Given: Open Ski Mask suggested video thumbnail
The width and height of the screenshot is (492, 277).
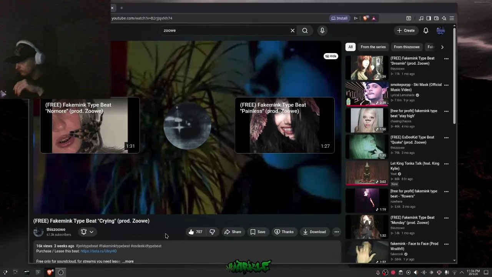Looking at the screenshot, I should pos(367,94).
